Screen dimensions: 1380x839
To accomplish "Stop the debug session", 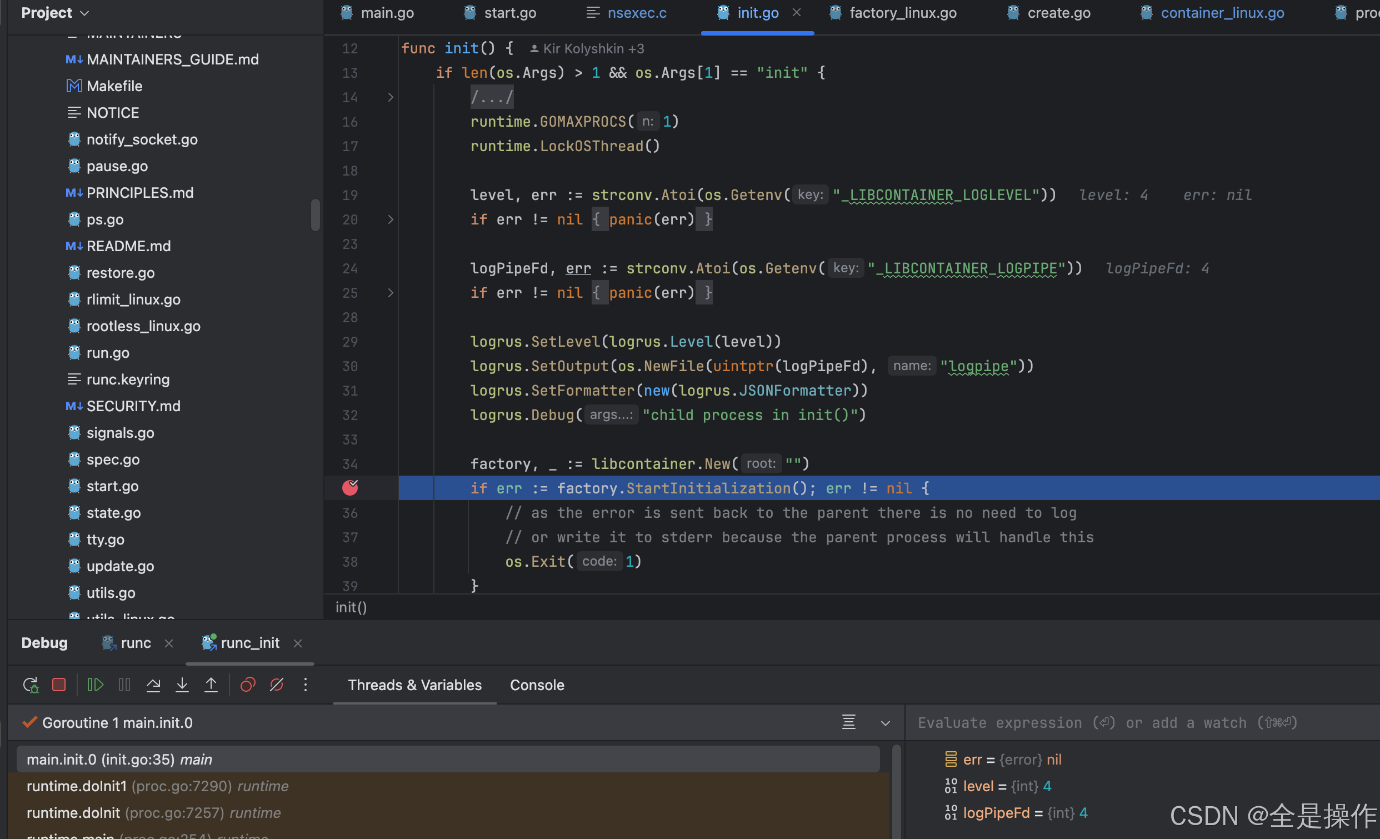I will click(x=59, y=685).
